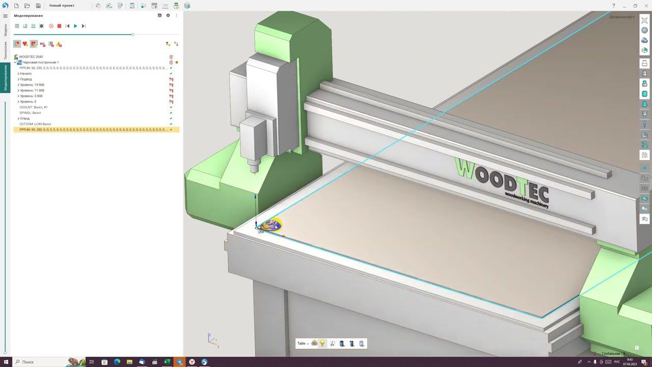
Task: Cancel simulation with the red circled X
Action: click(x=51, y=26)
